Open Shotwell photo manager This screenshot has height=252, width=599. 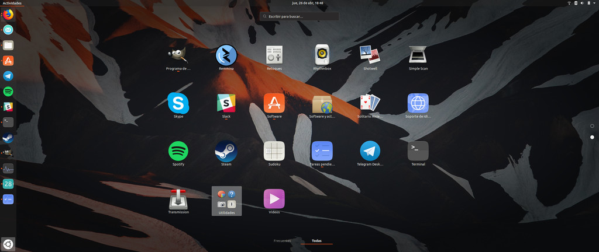pos(370,55)
